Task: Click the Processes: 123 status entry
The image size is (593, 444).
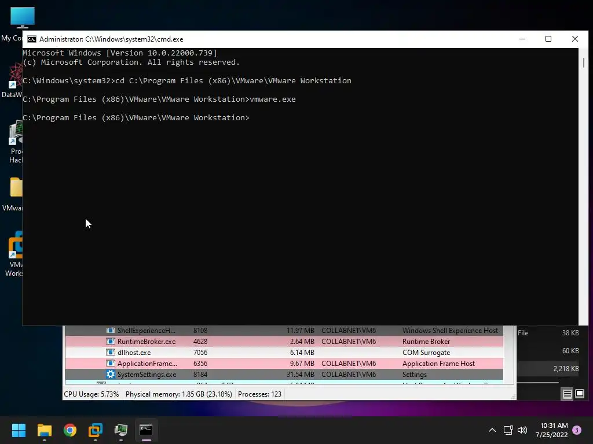Action: click(259, 394)
